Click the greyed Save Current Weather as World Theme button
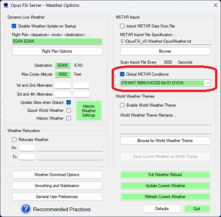 [165, 157]
